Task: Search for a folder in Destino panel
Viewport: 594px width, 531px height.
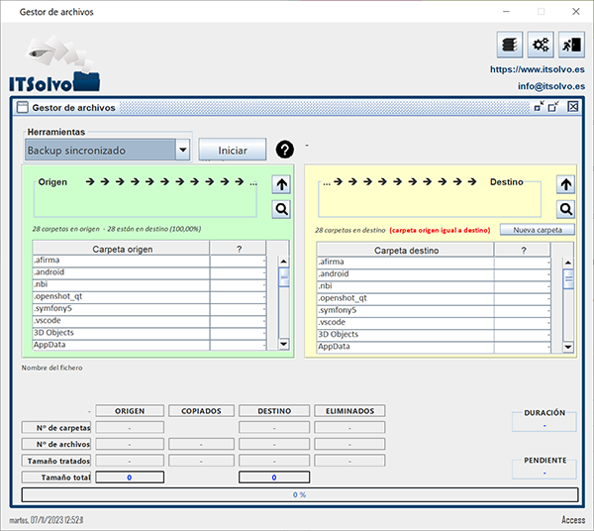Action: 565,209
